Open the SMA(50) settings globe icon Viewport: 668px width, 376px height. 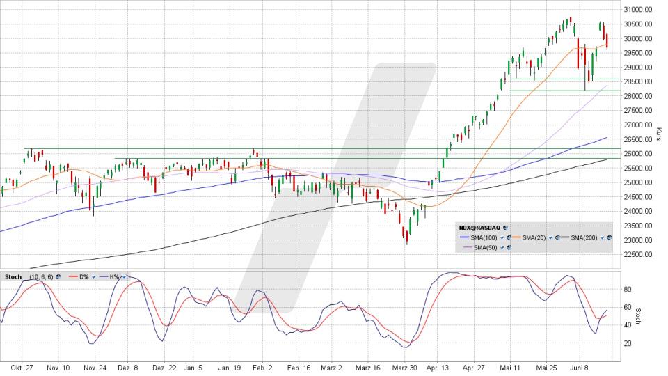click(x=509, y=247)
